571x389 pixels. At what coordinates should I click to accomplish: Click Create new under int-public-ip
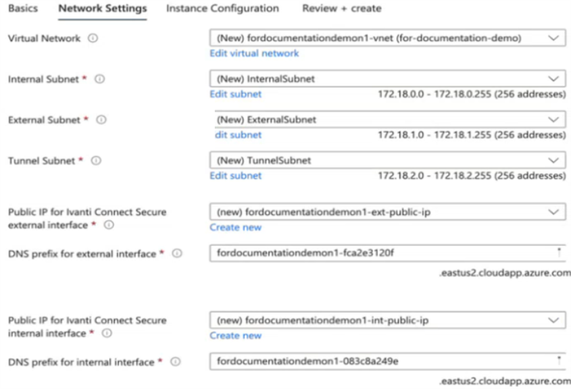click(236, 336)
